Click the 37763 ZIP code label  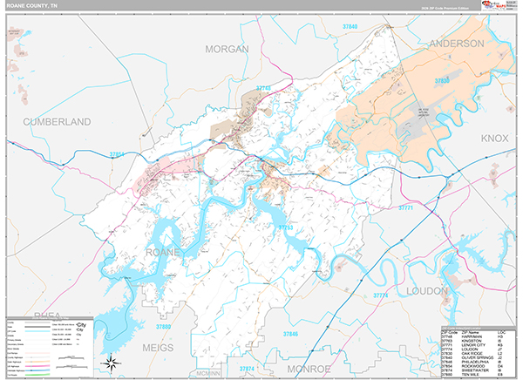coord(286,227)
